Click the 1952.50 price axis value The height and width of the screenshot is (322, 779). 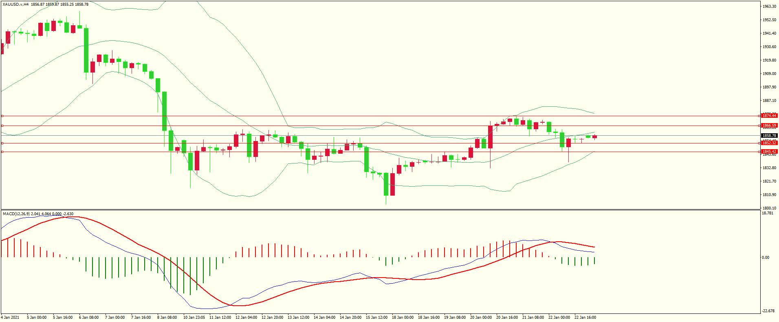(x=769, y=20)
